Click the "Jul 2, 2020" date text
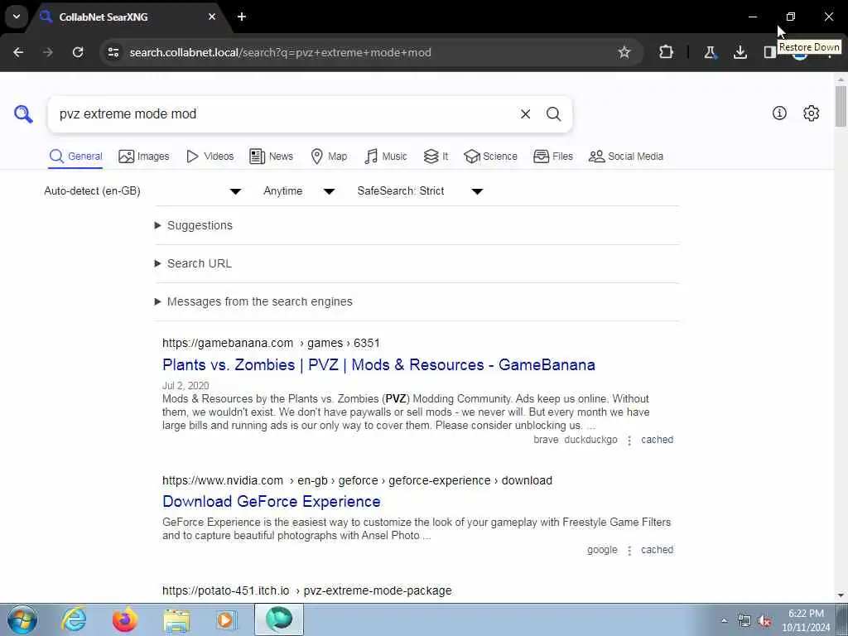 click(185, 386)
